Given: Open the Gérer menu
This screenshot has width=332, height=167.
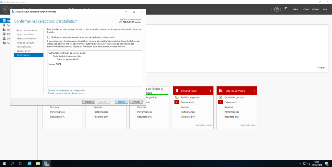Looking at the screenshot, I should pyautogui.click(x=296, y=9).
